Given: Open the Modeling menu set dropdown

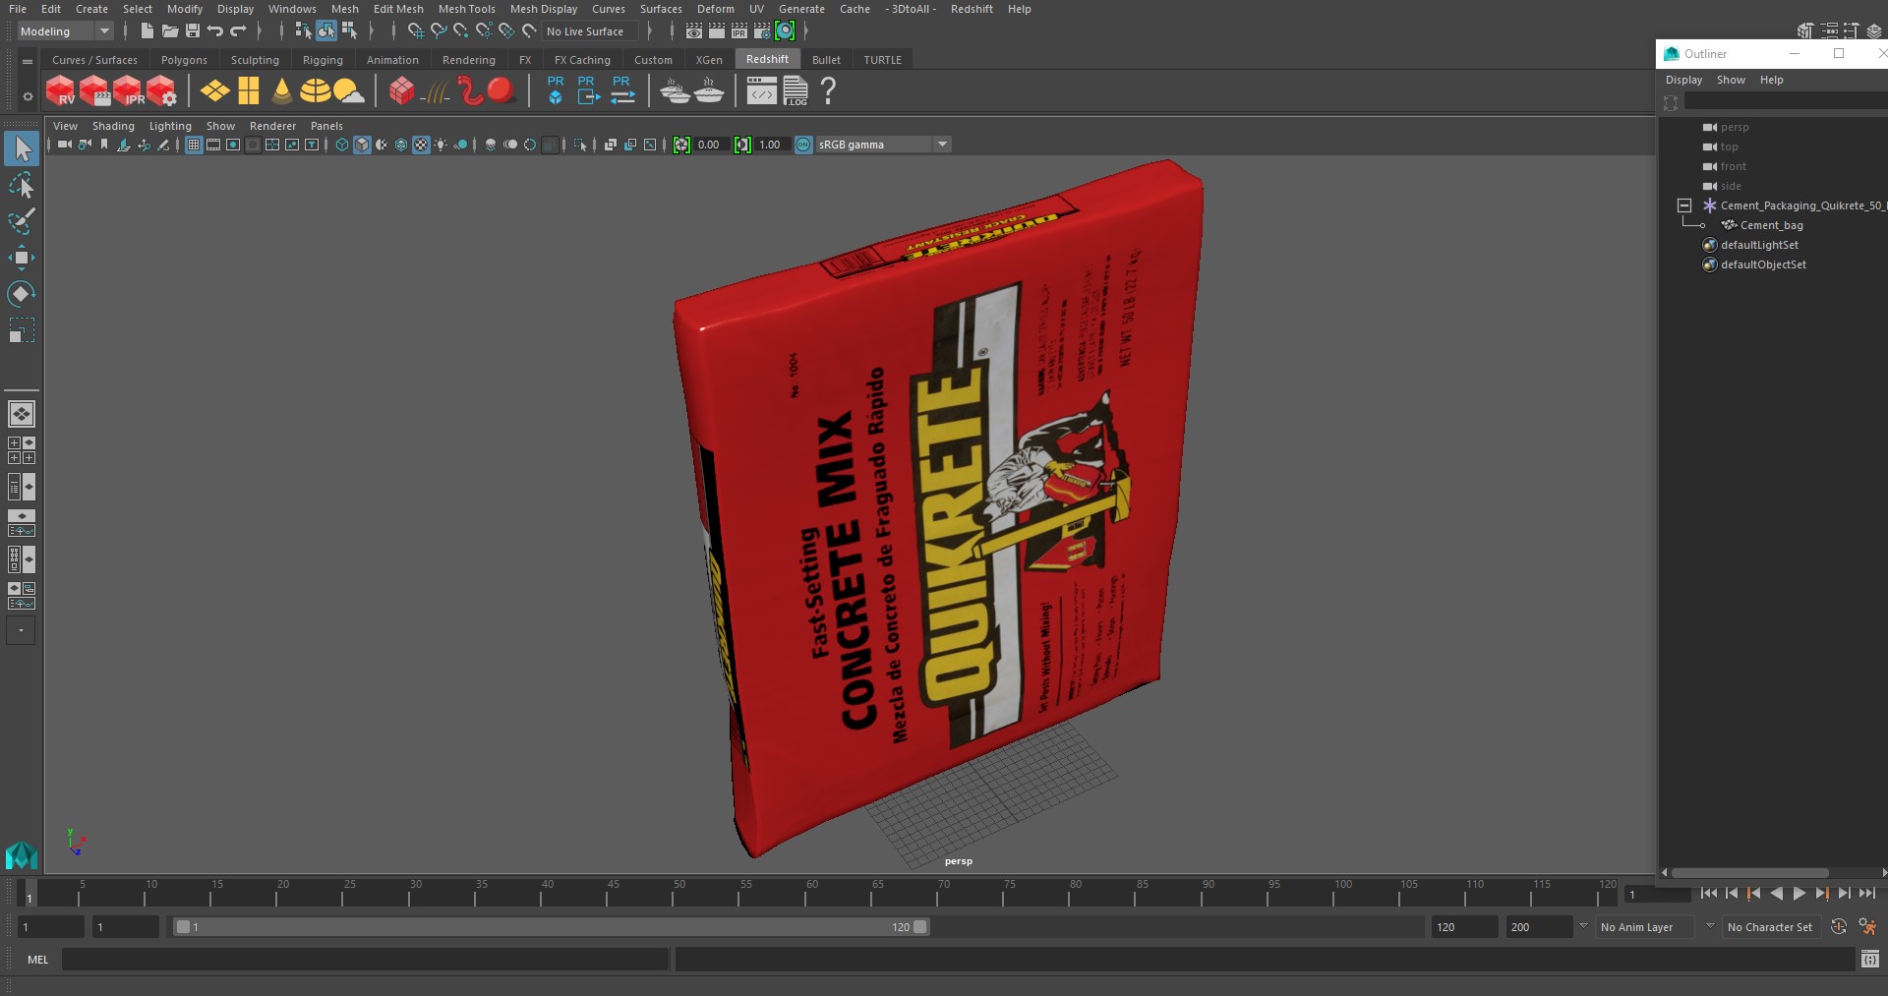Looking at the screenshot, I should coord(65,31).
